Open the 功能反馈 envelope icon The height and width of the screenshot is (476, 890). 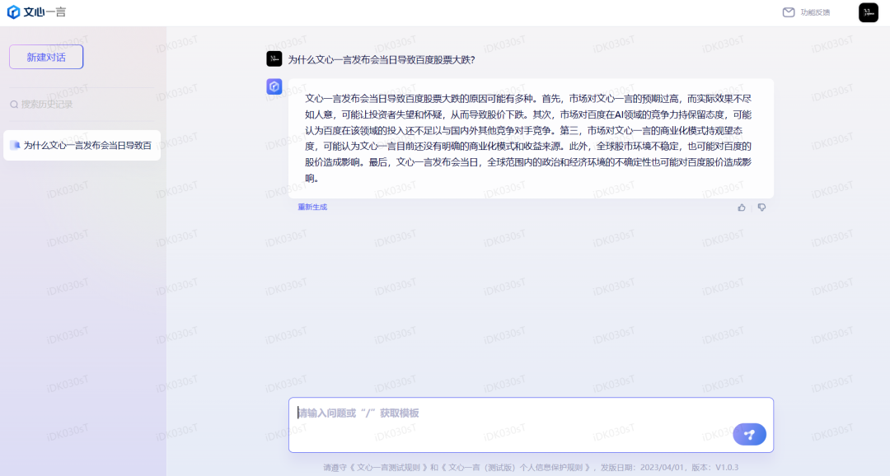point(789,12)
